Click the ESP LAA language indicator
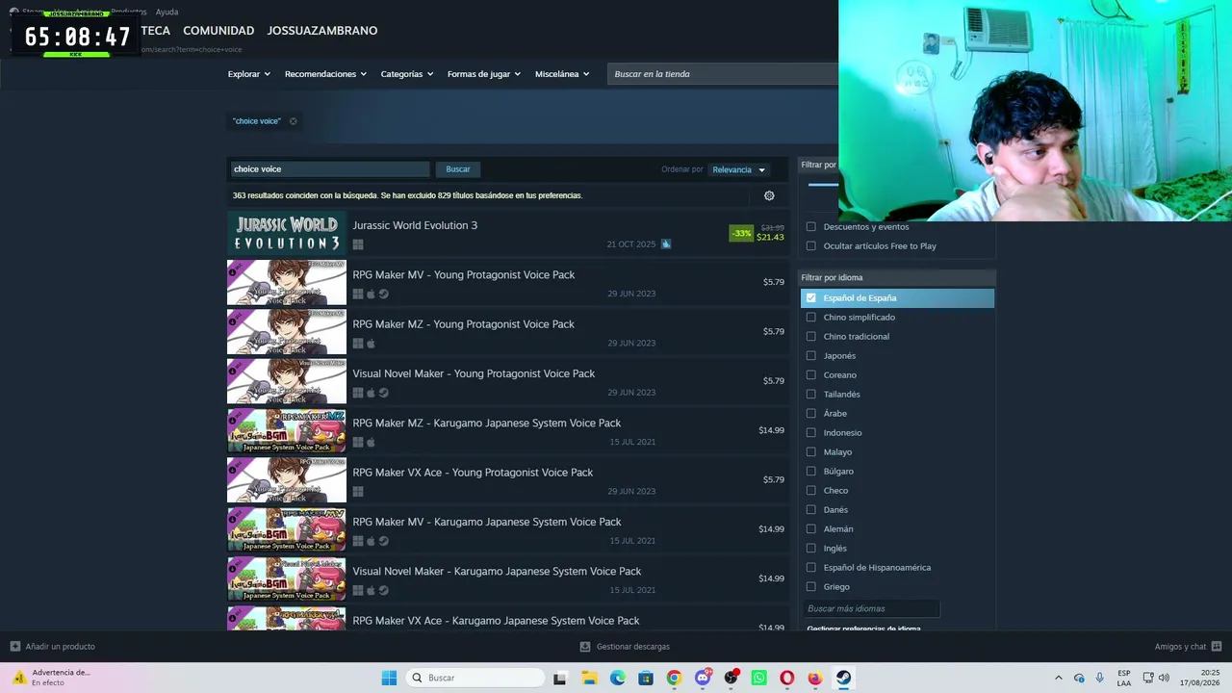The image size is (1232, 693). [1124, 678]
